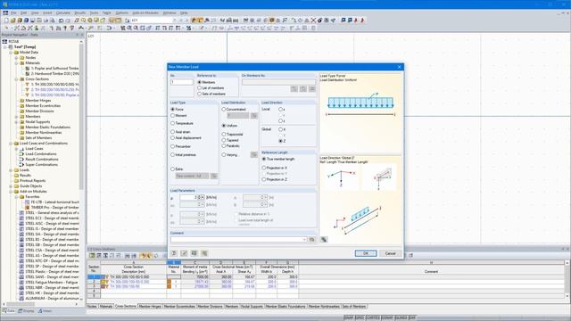The image size is (571, 321).
Task: Expand the Loads tree node
Action: 11,170
